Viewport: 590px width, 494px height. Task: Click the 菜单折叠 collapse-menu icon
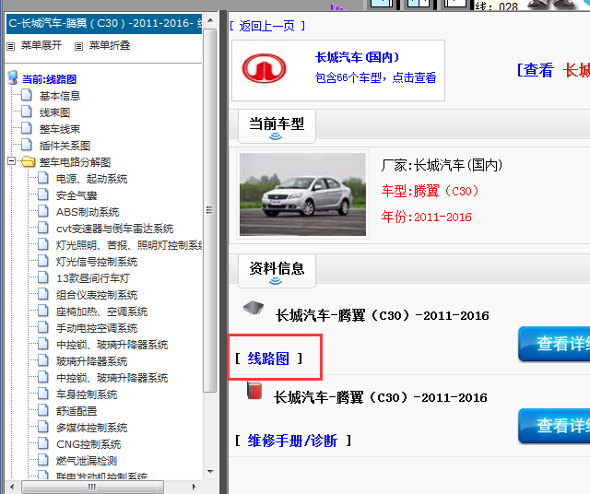coord(78,46)
